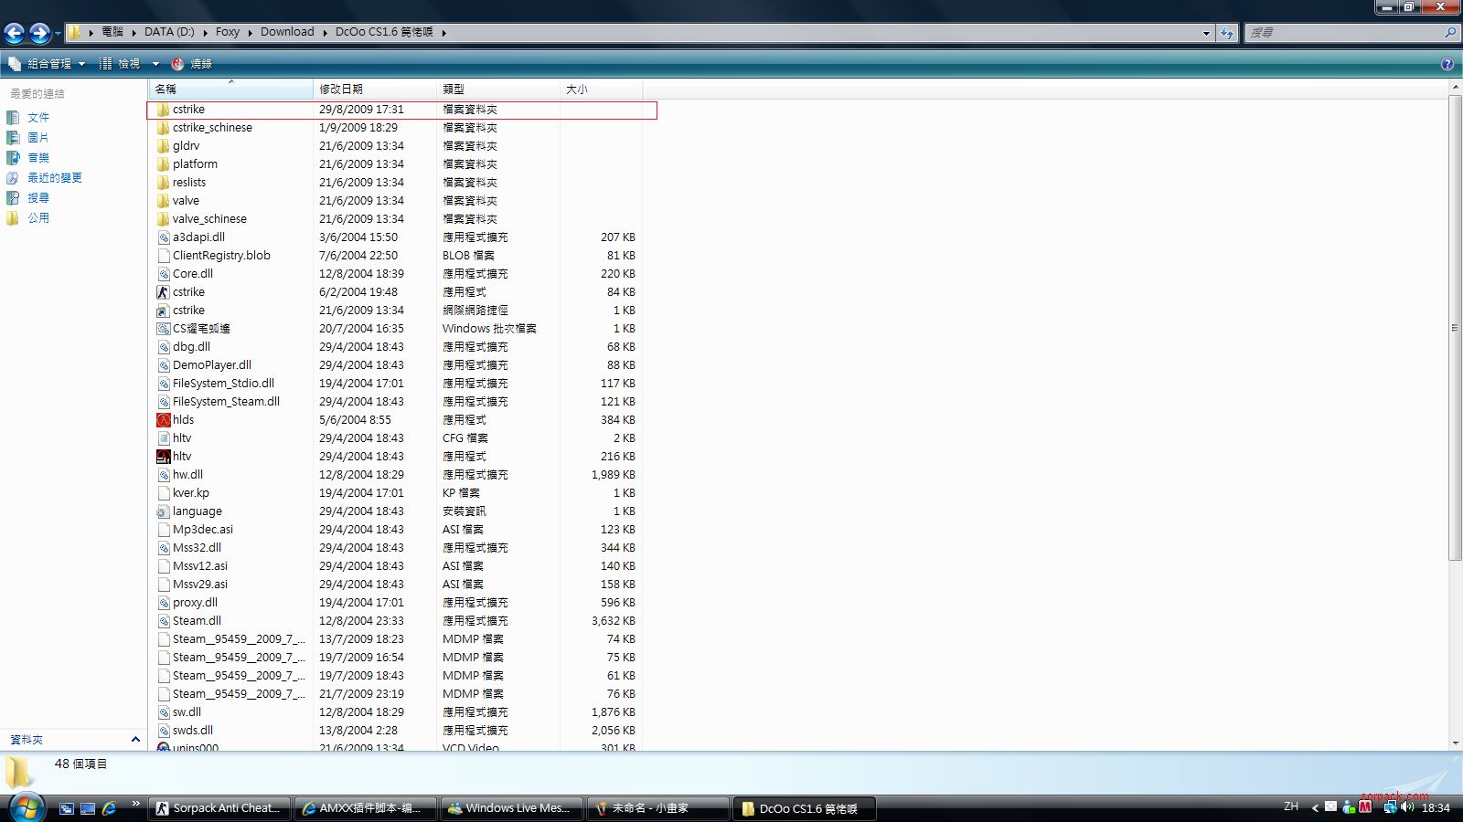
Task: Sort by 修改日期 column header
Action: tap(375, 89)
